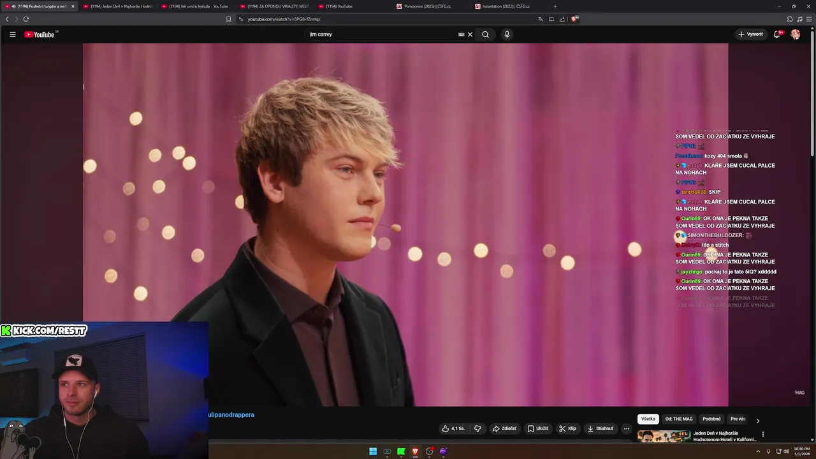Open Brave Shields icon
This screenshot has width=816, height=459.
(x=574, y=19)
